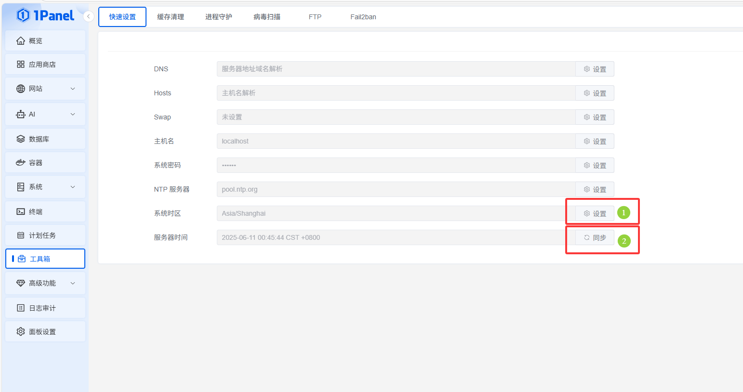
Task: Open the 计划任务 calendar icon
Action: (21, 235)
